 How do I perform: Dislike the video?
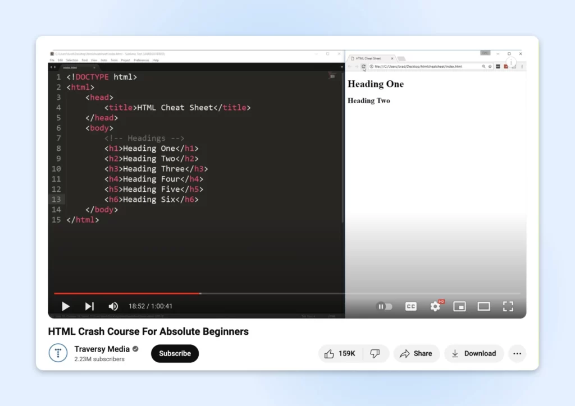375,353
